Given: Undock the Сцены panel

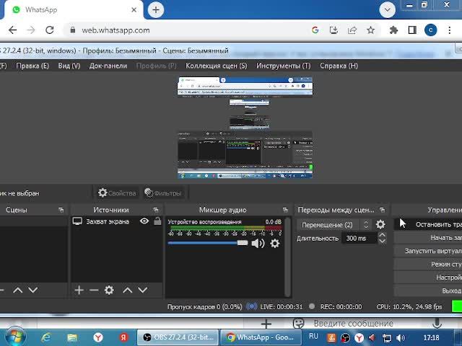Looking at the screenshot, I should coord(61,210).
